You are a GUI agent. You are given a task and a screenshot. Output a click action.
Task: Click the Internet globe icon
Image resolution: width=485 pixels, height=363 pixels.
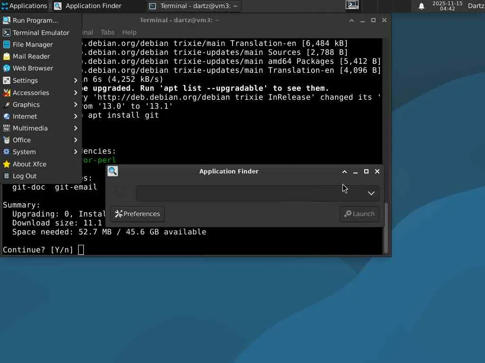(x=7, y=116)
